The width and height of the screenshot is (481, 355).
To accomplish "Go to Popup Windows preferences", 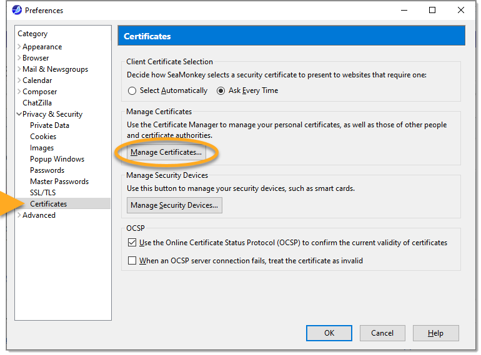I will [x=57, y=159].
